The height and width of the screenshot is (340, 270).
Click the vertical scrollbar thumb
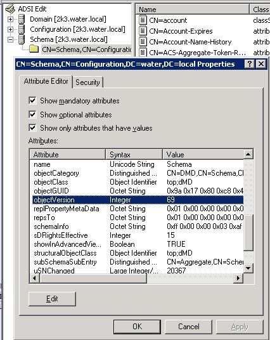[248, 233]
